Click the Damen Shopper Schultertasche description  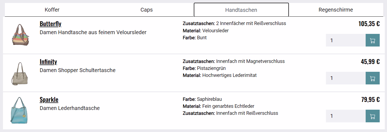[78, 70]
